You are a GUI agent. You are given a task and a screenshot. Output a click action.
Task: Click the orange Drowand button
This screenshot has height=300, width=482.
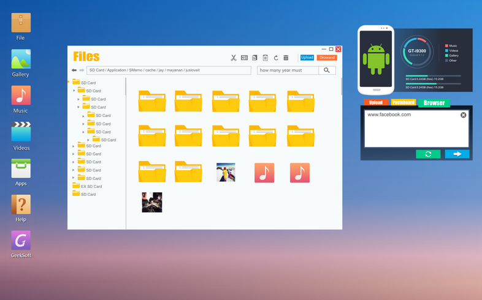(327, 58)
